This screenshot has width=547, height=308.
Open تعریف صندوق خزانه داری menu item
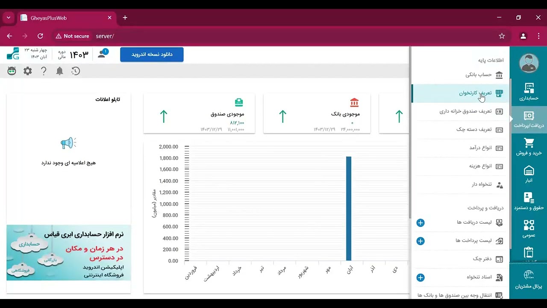tap(460, 112)
